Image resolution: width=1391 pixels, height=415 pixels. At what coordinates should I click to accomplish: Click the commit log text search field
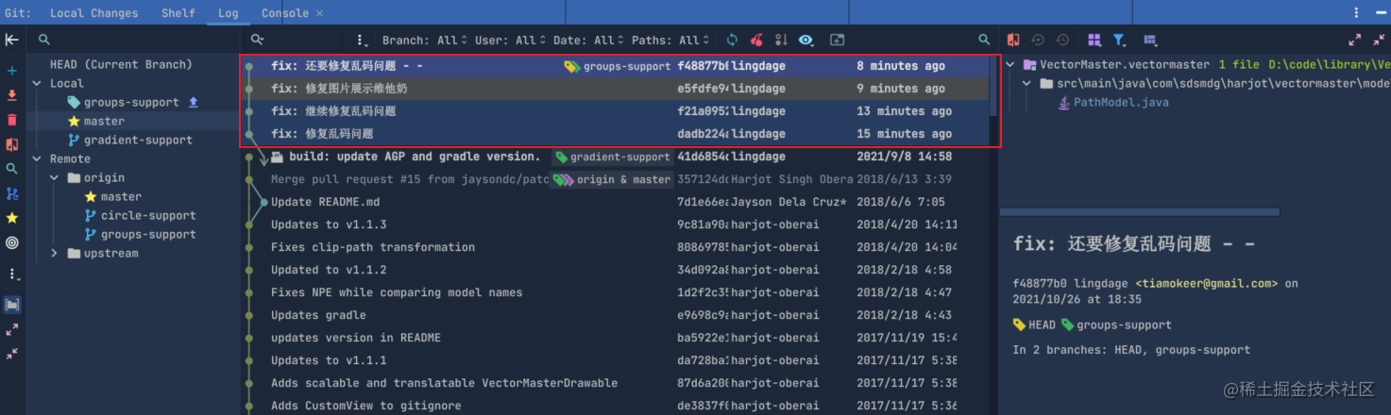296,40
